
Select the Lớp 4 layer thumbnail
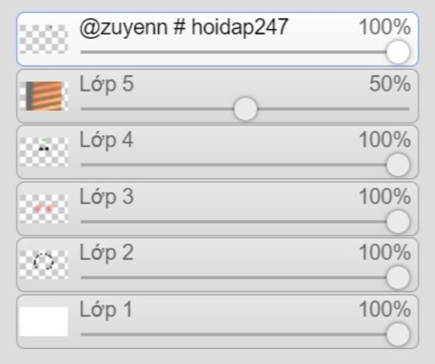pos(44,152)
